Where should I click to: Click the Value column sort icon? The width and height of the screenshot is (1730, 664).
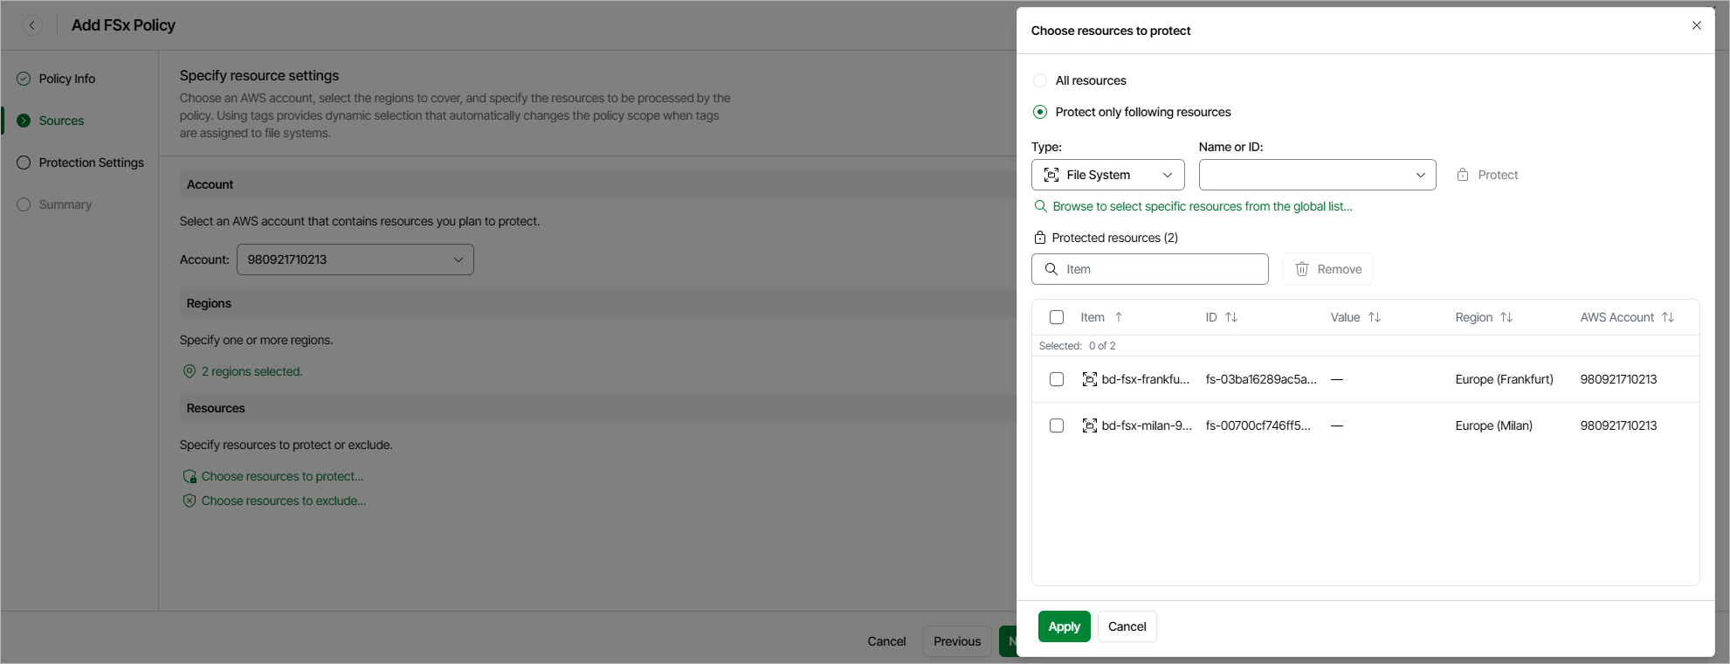click(1375, 317)
